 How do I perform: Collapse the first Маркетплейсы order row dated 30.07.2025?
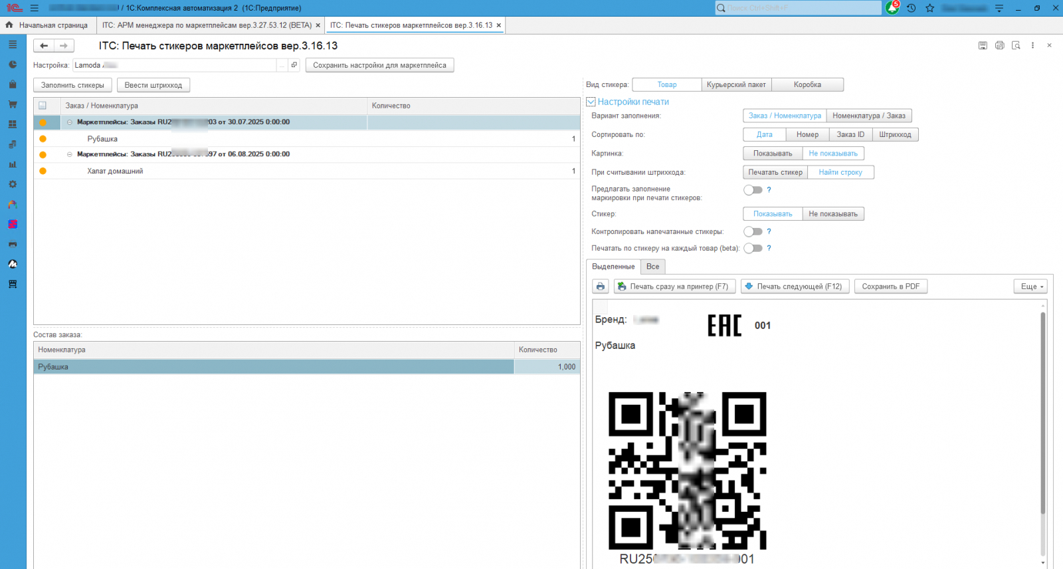69,122
